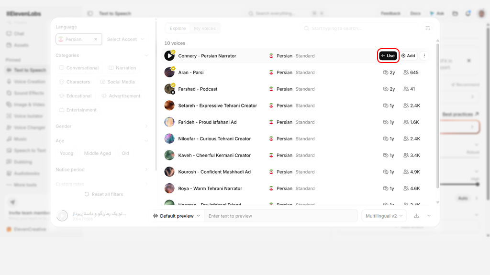Screen dimensions: 490x275
Task: Click the Kaveh voice avatar
Action: tap(169, 155)
